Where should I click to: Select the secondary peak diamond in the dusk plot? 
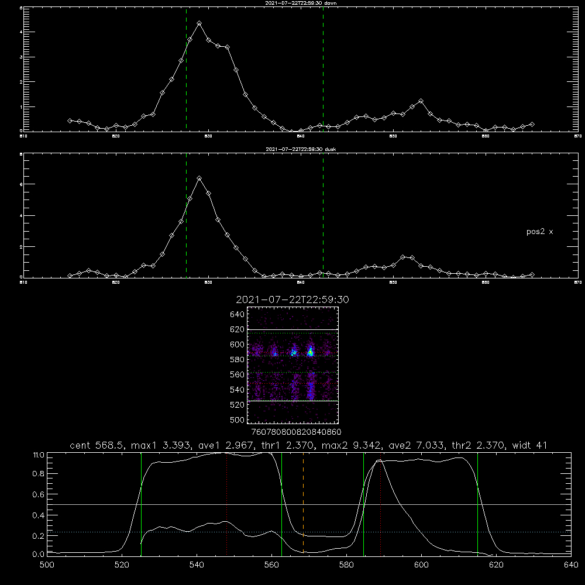pos(402,257)
